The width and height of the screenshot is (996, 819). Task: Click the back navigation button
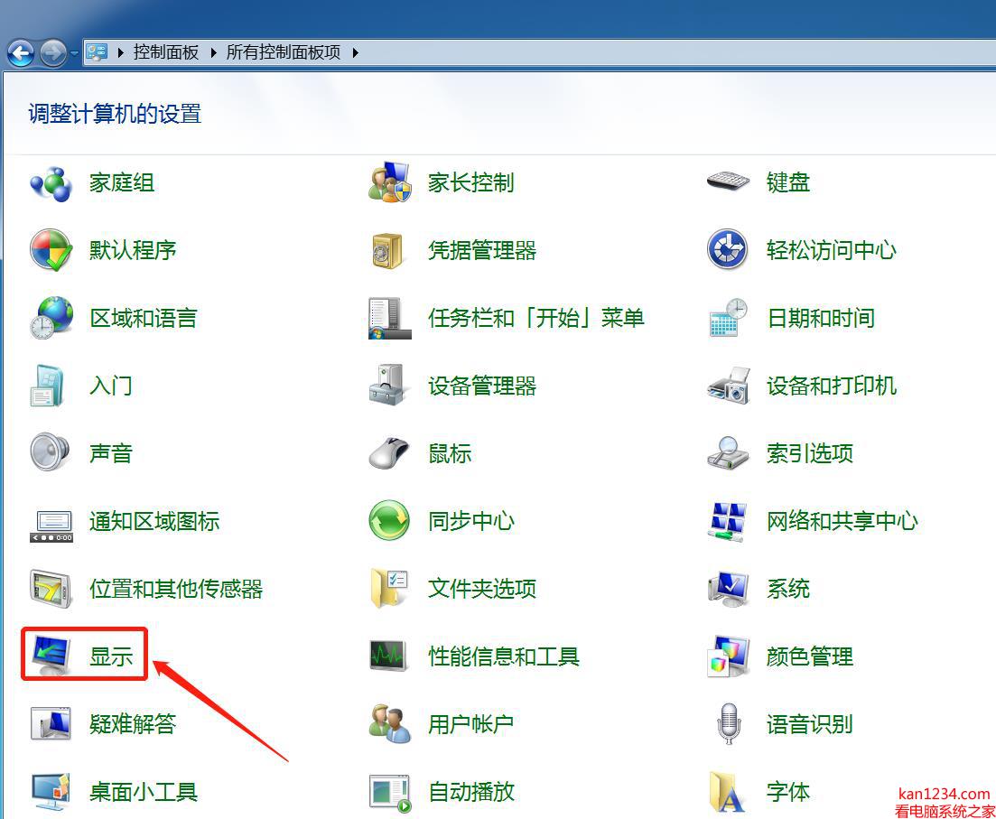[x=20, y=52]
